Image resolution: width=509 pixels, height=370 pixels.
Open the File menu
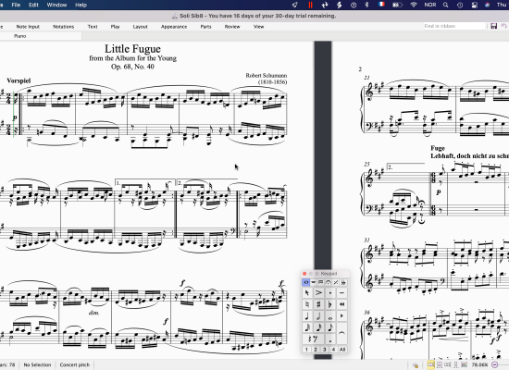(x=16, y=5)
